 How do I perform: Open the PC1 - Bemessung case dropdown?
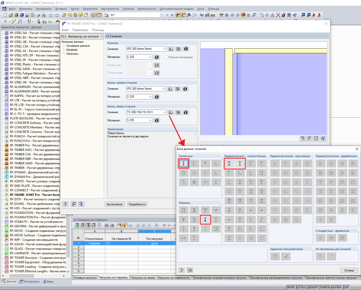(x=101, y=36)
